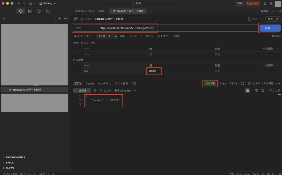The image size is (282, 175).
Task: Expand the 環境なし environment selector
Action: (x=268, y=11)
